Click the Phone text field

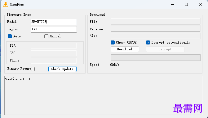(x=54, y=61)
